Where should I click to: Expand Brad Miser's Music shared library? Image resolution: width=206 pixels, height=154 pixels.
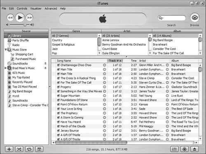tap(6, 68)
